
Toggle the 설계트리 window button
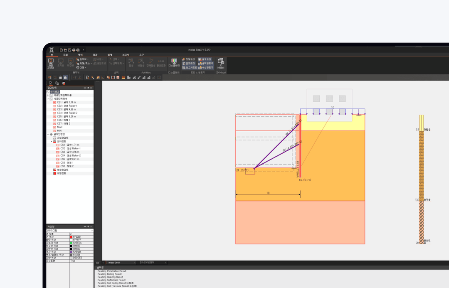205,59
